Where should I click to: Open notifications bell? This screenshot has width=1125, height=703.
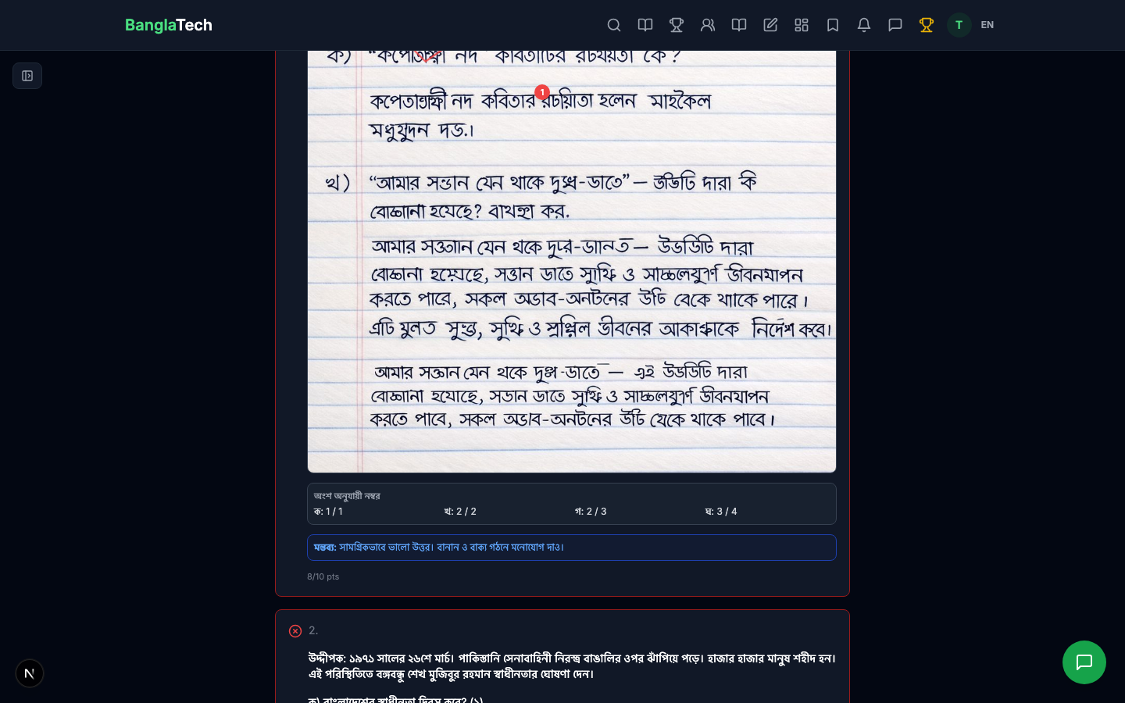(864, 25)
